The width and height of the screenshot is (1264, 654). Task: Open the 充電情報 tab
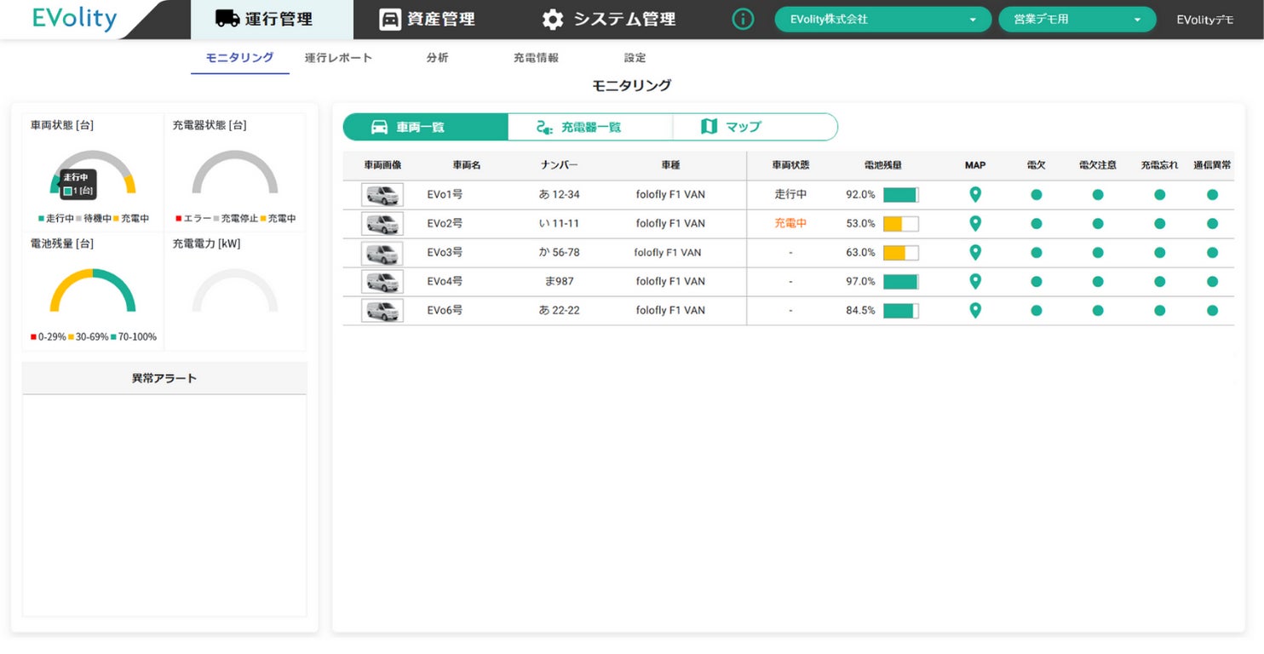(x=536, y=58)
